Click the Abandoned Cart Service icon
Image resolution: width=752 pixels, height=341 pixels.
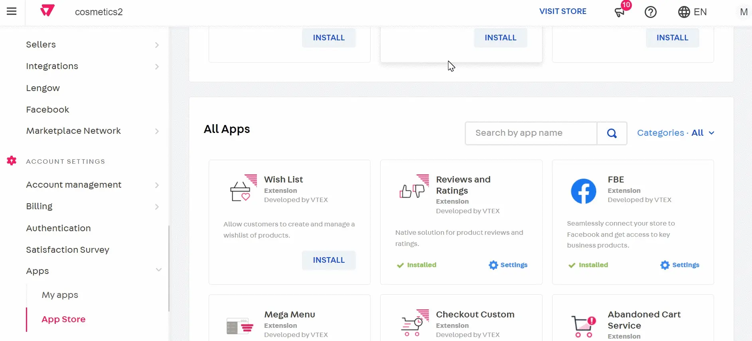[x=584, y=327]
